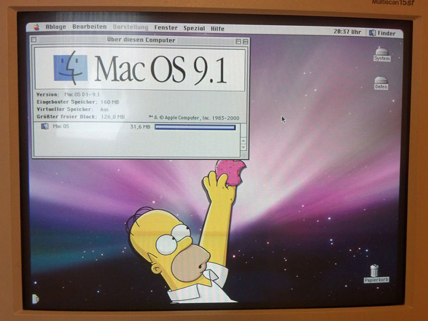Expand the Control Strip tab at bottom-left
The image size is (428, 321).
[34, 299]
